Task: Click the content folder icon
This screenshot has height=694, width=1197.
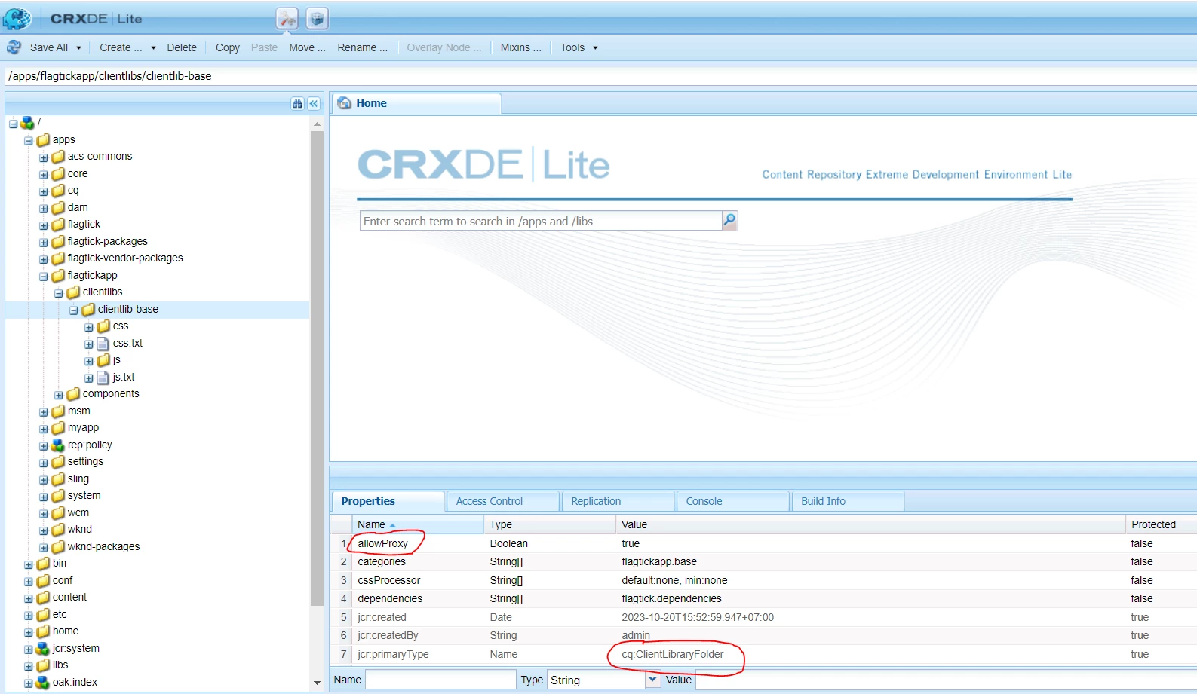Action: [43, 598]
